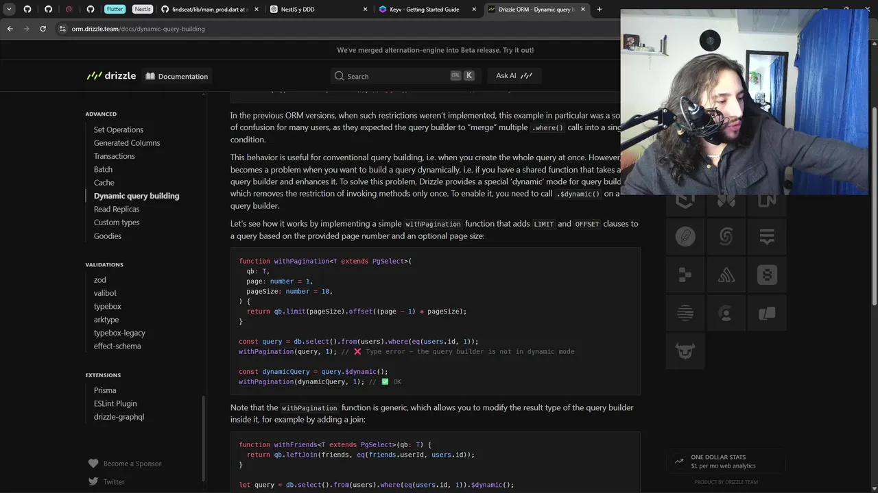Click the striped globe sponsor logo

point(685,313)
